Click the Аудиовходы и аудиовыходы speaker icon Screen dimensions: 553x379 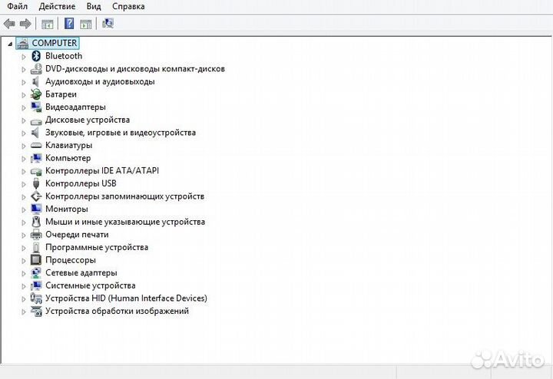pyautogui.click(x=35, y=82)
